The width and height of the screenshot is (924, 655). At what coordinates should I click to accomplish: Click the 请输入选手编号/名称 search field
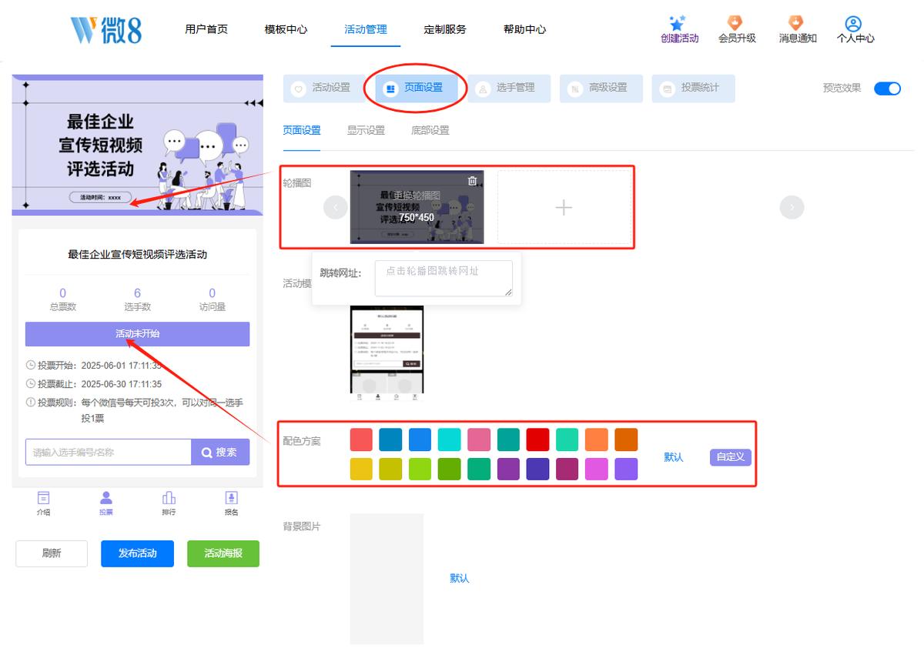point(109,452)
